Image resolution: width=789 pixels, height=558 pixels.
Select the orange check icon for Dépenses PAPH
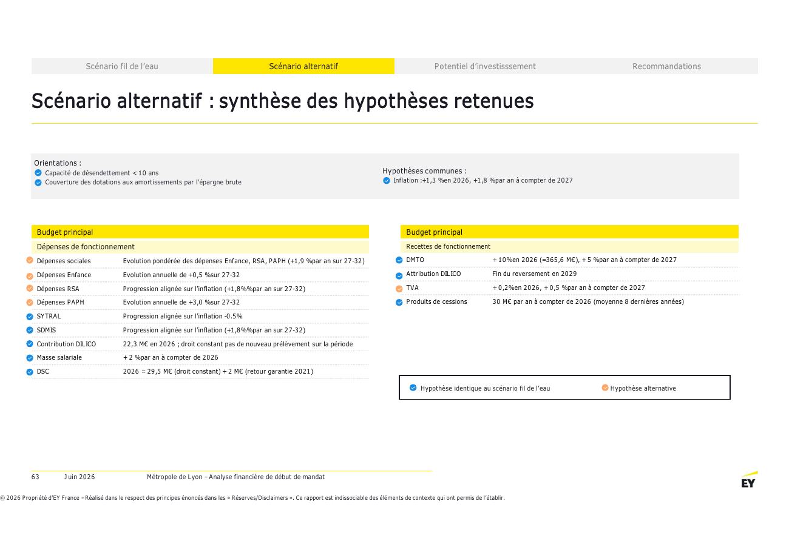pyautogui.click(x=30, y=302)
